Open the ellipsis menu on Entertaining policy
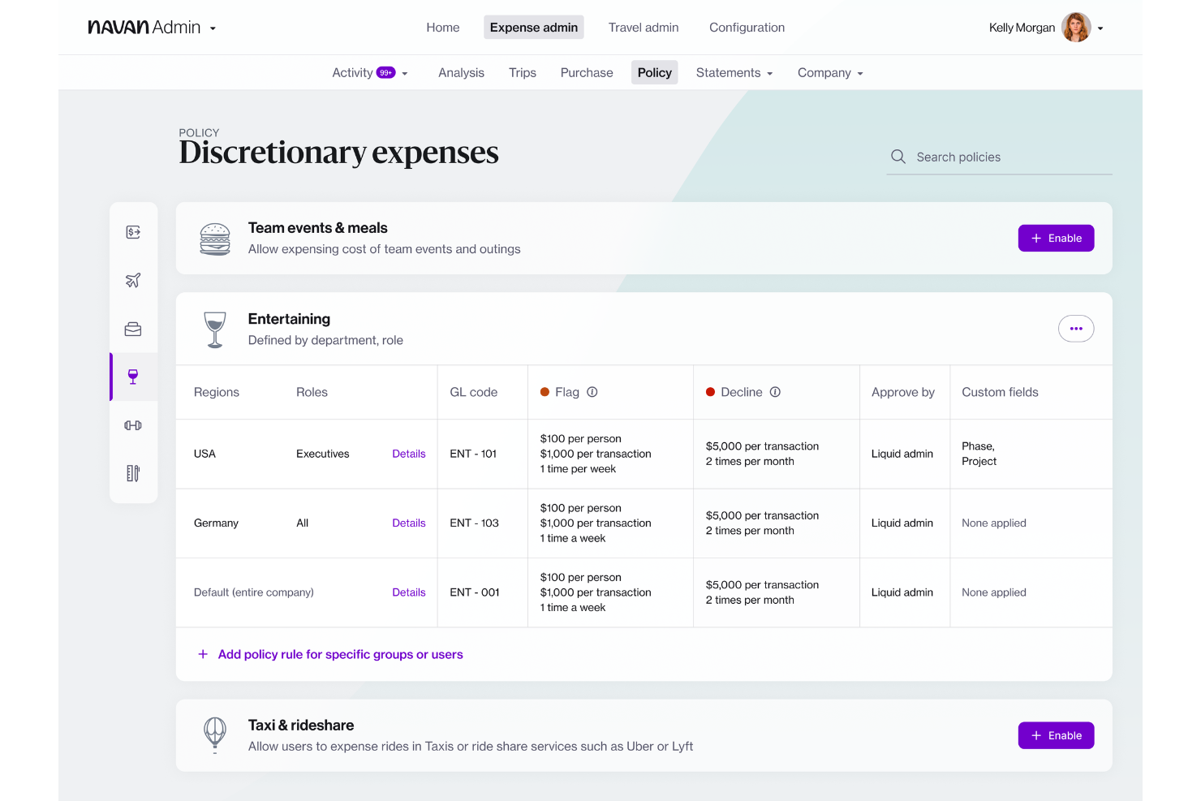The width and height of the screenshot is (1201, 801). [x=1076, y=328]
